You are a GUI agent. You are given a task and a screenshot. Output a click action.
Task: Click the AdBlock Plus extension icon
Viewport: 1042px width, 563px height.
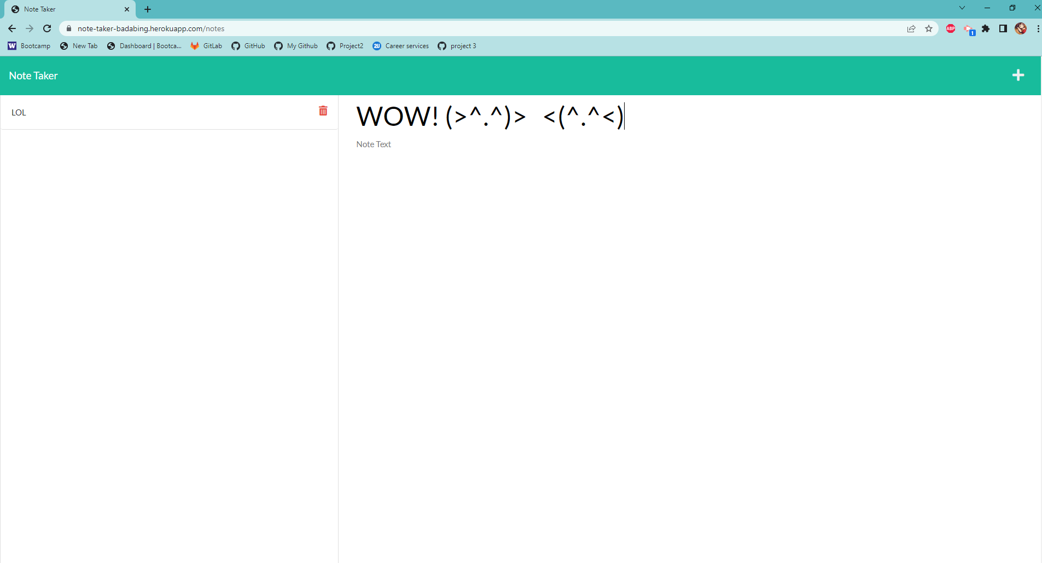[x=951, y=28]
